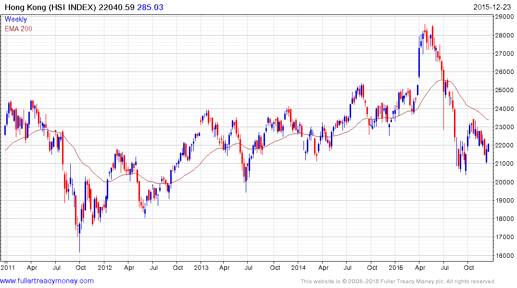Click the Jul label after 2011
517x288 pixels.
point(56,267)
